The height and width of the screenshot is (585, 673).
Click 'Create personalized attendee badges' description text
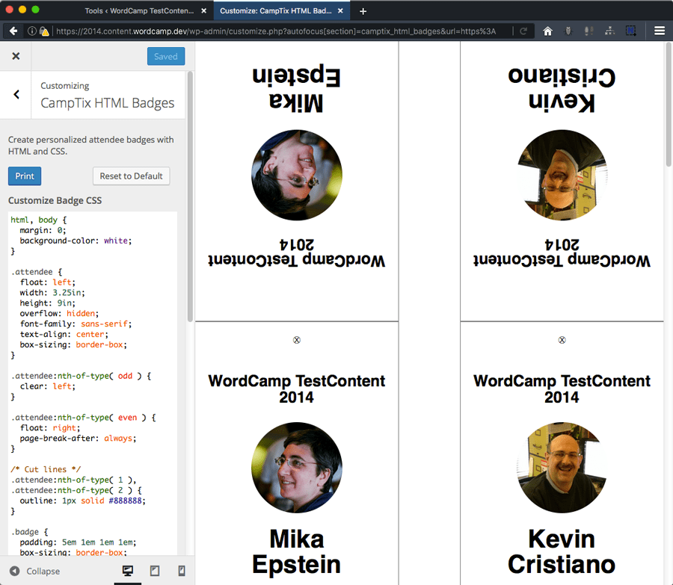pos(90,146)
